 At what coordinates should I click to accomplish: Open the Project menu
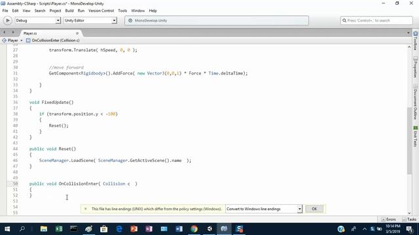[x=55, y=10]
